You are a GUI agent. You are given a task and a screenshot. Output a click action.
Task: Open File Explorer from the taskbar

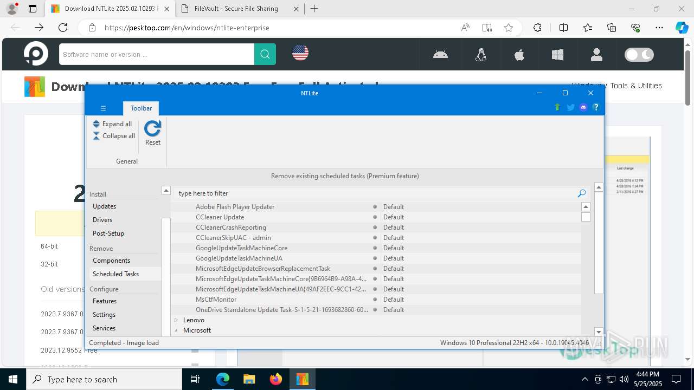[249, 379]
